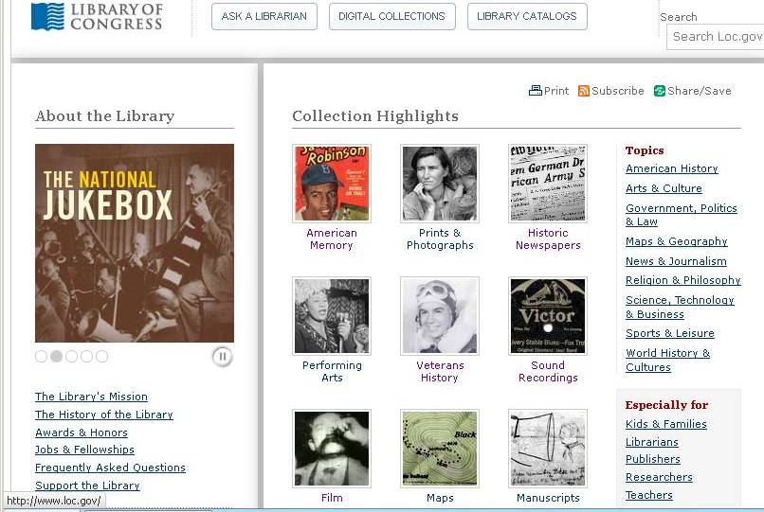
Task: Open Library Catalogs button
Action: coord(527,16)
